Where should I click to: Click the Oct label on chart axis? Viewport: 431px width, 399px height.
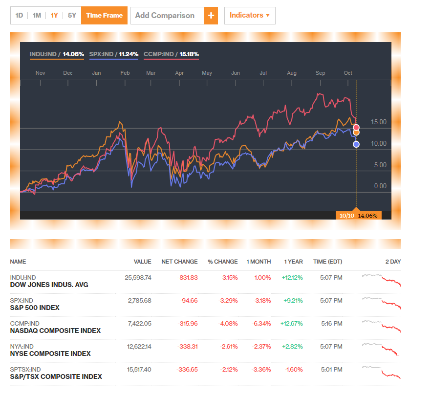pos(348,73)
